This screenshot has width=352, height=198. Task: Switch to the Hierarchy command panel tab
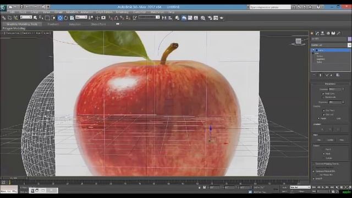click(x=323, y=33)
